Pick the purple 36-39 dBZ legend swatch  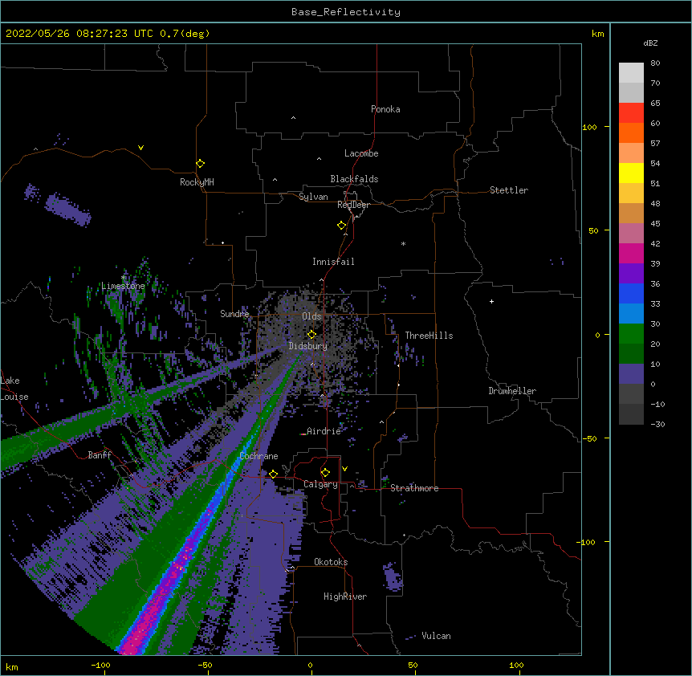click(631, 273)
